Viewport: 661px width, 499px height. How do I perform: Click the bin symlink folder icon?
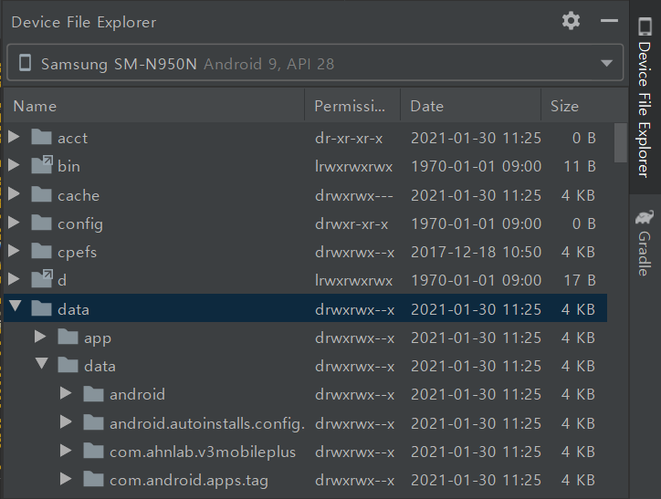point(42,164)
